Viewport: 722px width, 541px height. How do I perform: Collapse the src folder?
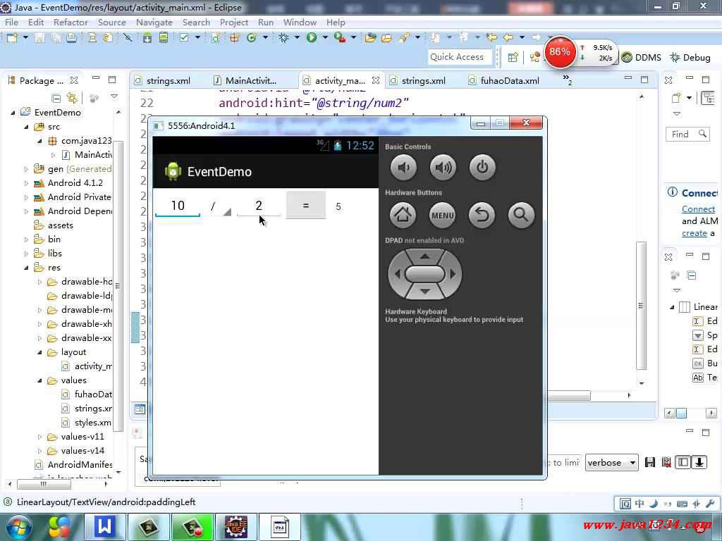(x=26, y=127)
